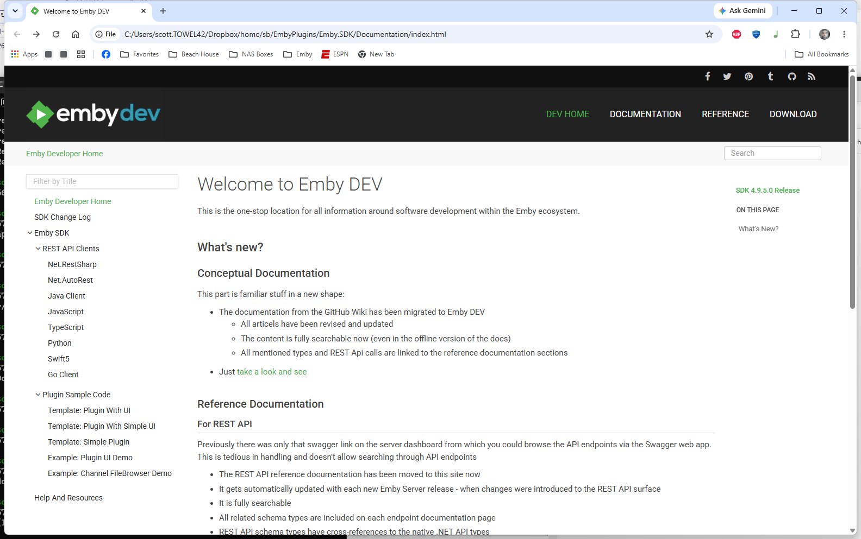This screenshot has width=861, height=539.
Task: Open the DOWNLOAD nav item
Action: pyautogui.click(x=793, y=114)
